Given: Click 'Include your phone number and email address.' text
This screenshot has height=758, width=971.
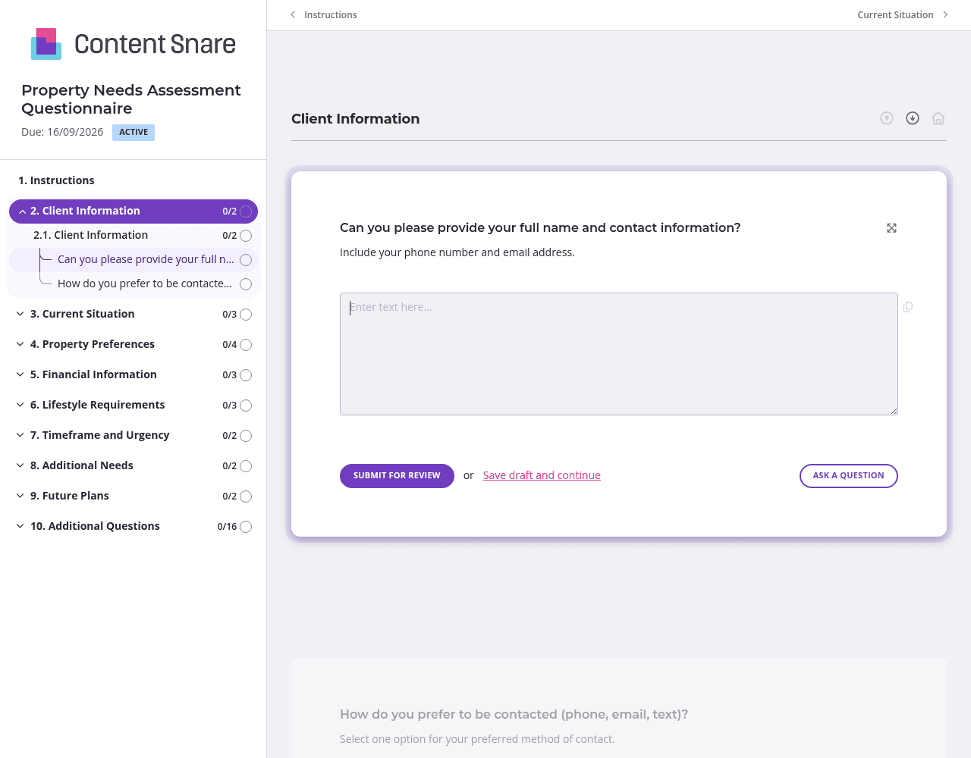Looking at the screenshot, I should click(x=457, y=252).
